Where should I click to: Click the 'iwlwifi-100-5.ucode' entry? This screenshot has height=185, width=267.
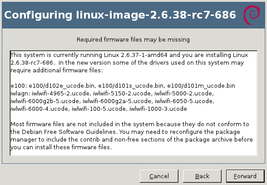point(99,109)
